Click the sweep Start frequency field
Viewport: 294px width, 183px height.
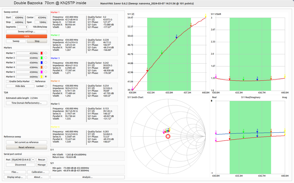(18, 17)
